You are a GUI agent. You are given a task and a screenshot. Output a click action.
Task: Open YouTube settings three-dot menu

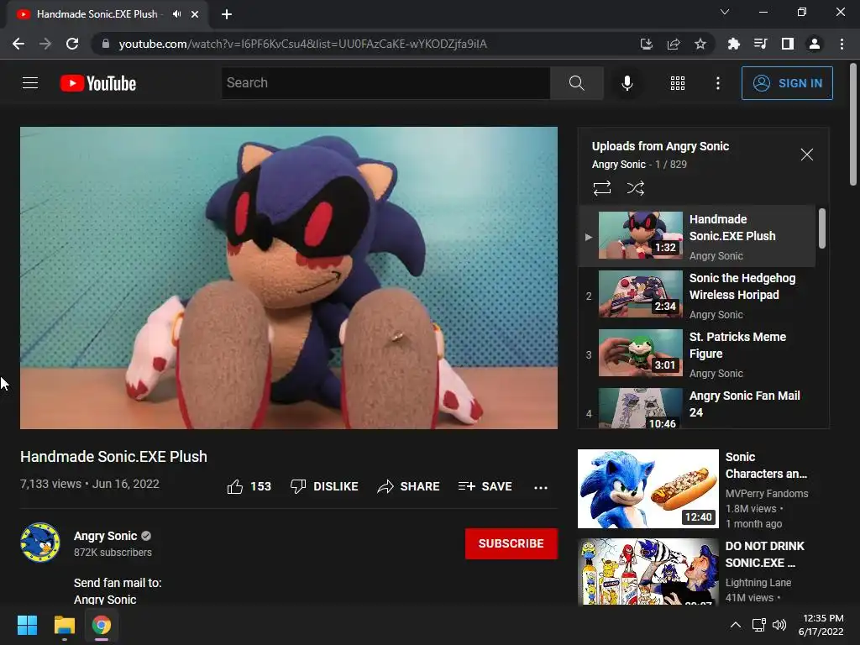click(717, 83)
